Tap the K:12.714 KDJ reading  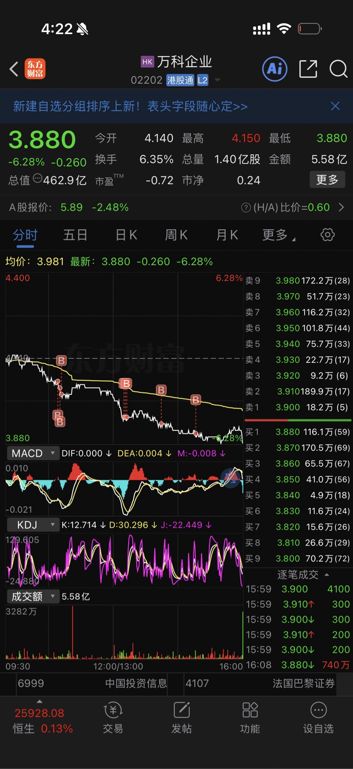tap(84, 525)
